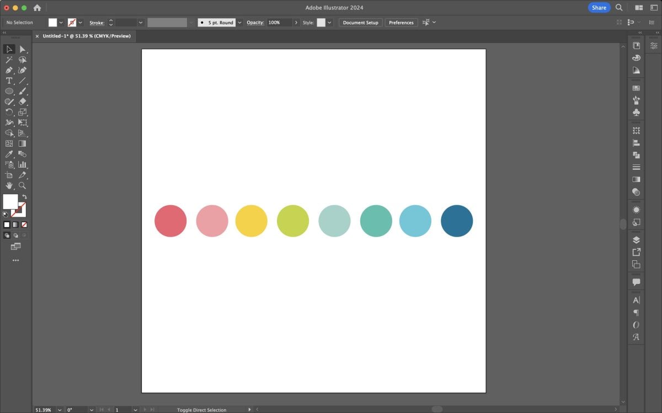
Task: Open the 5 pt. Round brush dropdown
Action: 239,23
